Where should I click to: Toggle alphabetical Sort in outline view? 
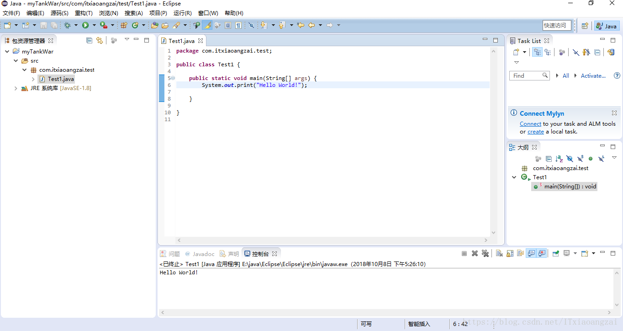[559, 159]
